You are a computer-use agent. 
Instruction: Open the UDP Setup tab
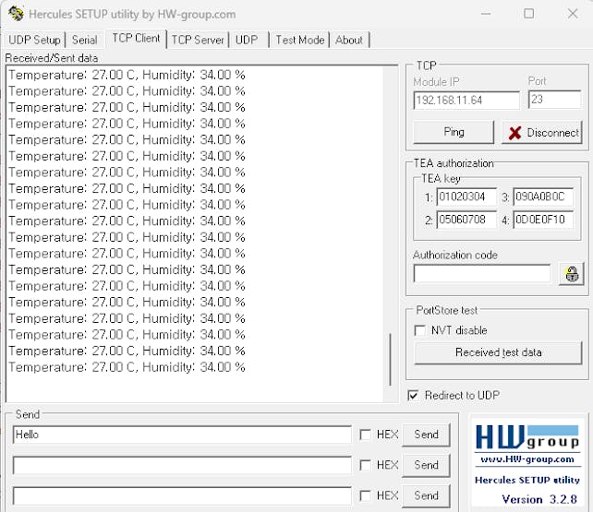click(34, 40)
